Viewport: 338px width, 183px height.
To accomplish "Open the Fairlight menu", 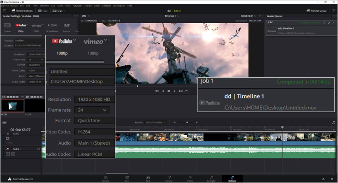I will tap(106, 6).
